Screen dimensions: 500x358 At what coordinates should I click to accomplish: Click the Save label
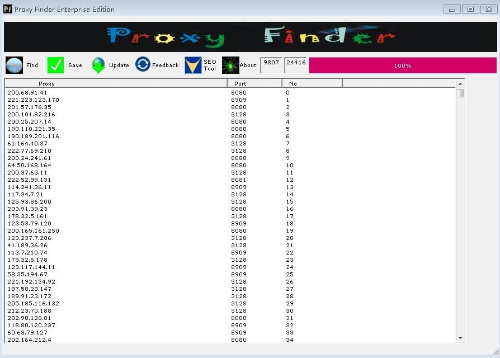[x=75, y=65]
